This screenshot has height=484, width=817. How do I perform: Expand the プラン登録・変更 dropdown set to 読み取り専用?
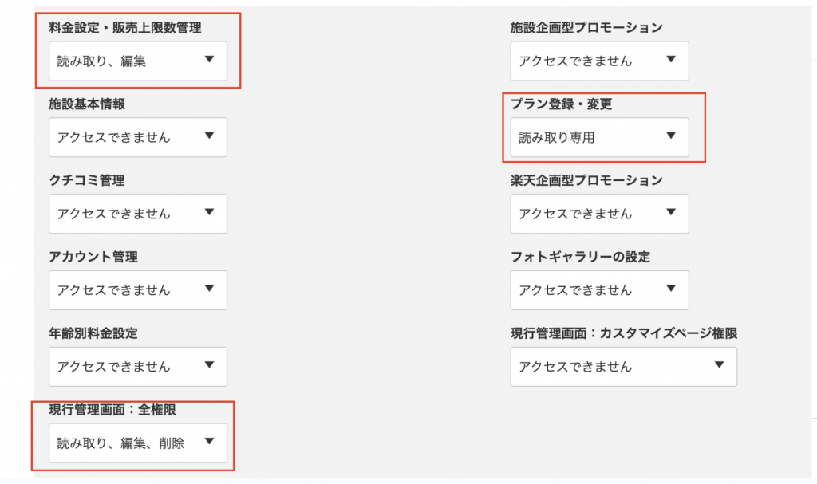tap(599, 137)
